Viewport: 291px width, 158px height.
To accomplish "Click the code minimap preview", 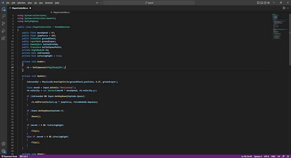I will coord(280,27).
